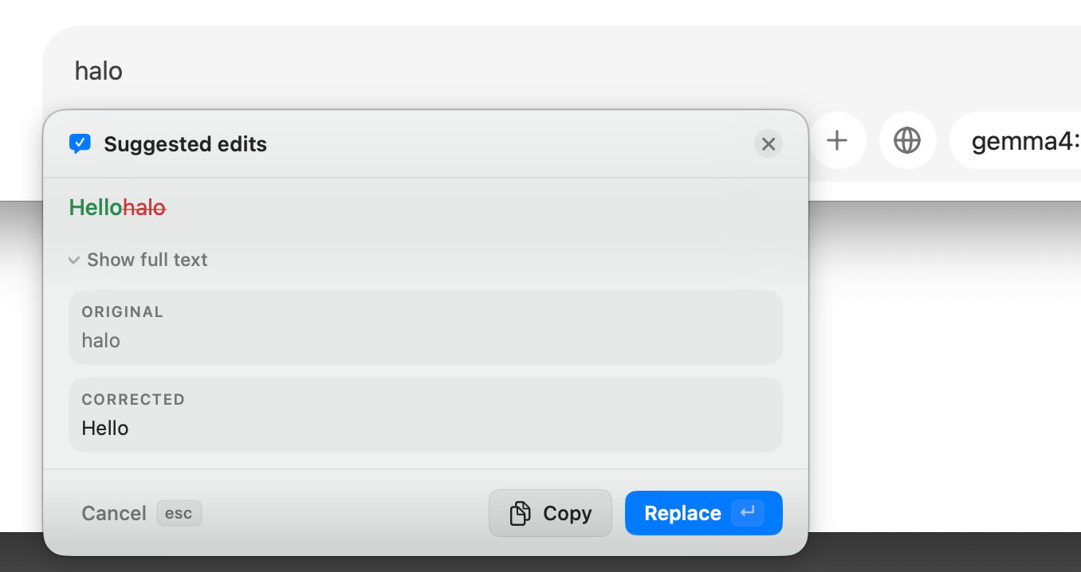Cancel the suggested edits
This screenshot has height=572, width=1081.
click(114, 513)
